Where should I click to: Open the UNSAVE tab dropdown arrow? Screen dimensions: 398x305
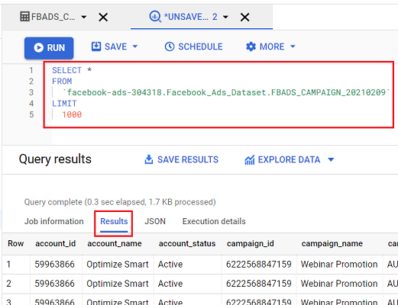(225, 18)
